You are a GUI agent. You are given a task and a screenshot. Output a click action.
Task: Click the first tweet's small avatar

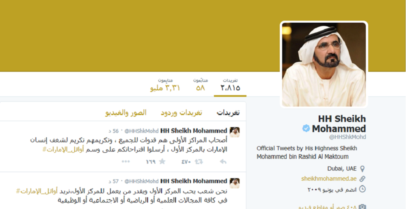pyautogui.click(x=235, y=132)
